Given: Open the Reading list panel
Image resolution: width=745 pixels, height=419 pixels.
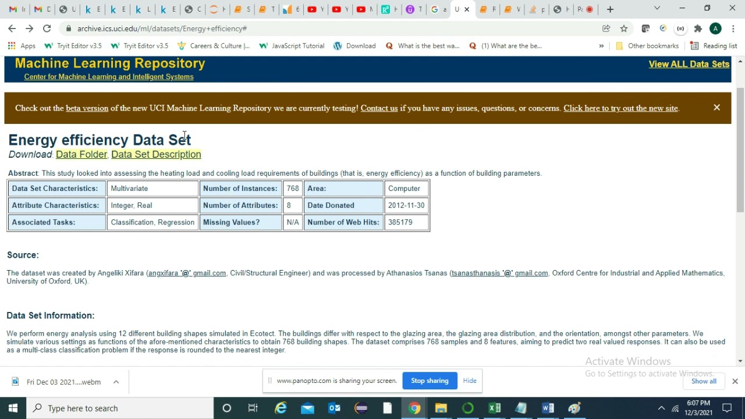Looking at the screenshot, I should tap(713, 46).
